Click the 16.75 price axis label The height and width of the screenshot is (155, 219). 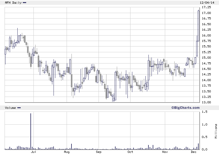coord(207,19)
